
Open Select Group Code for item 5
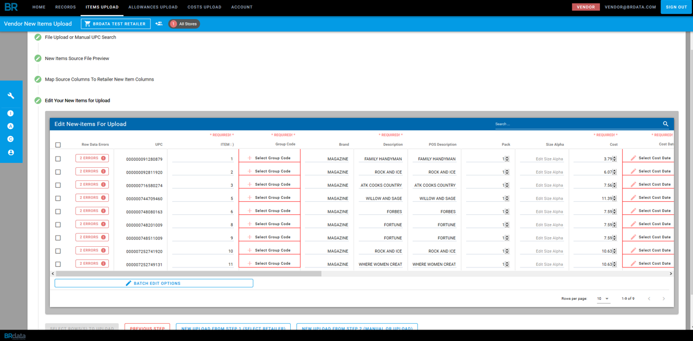click(x=269, y=198)
